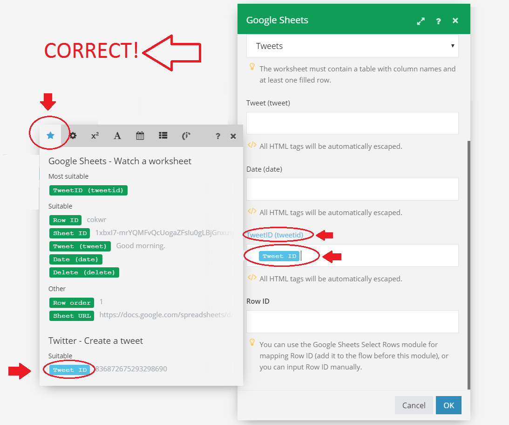Click the lightbulb hint icon under Tweets dropdown
The width and height of the screenshot is (509, 425).
(252, 67)
